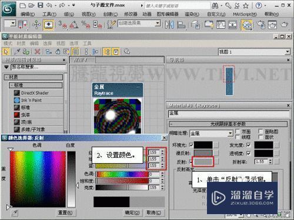The height and width of the screenshot is (220, 294).
Task: Open a file with the folder icon
Action: [31, 5]
